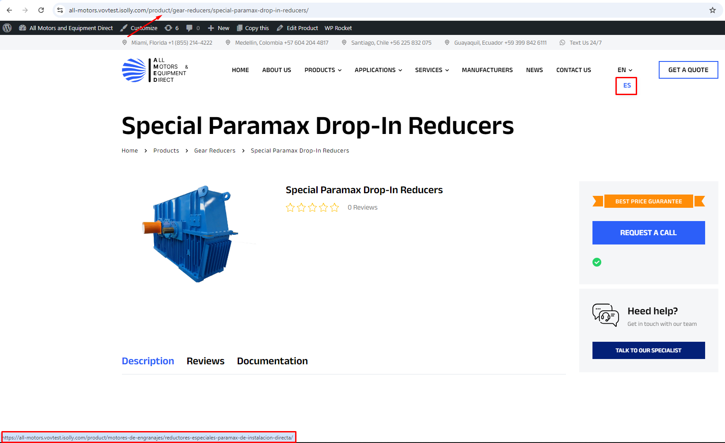Click the fifth rating star

(334, 207)
